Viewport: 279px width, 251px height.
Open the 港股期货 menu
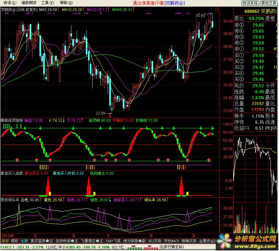click(x=29, y=3)
